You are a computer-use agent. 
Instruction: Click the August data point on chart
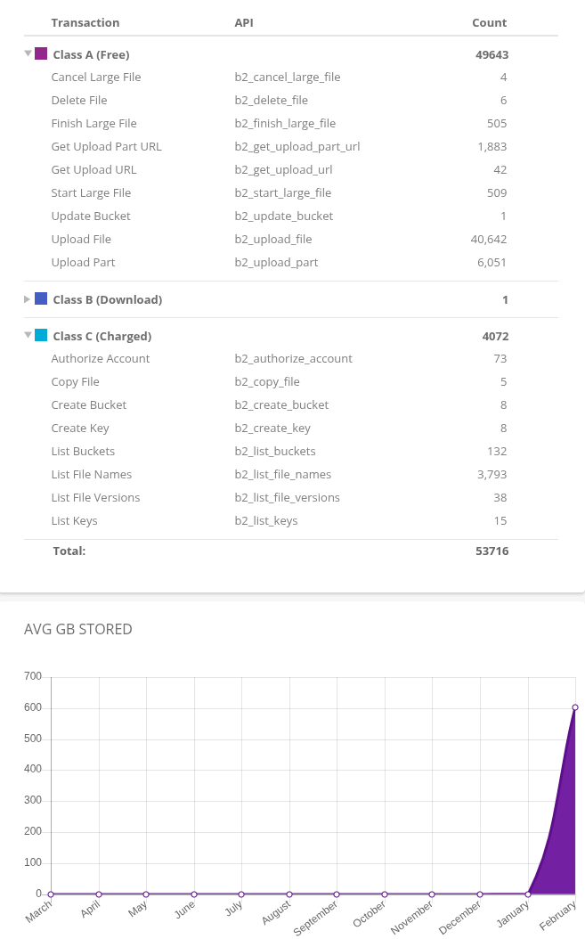[289, 894]
